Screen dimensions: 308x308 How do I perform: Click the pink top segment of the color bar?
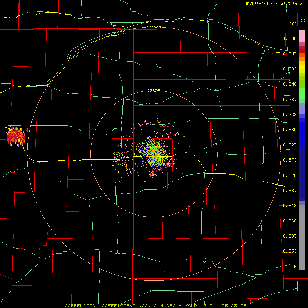pos(302,36)
